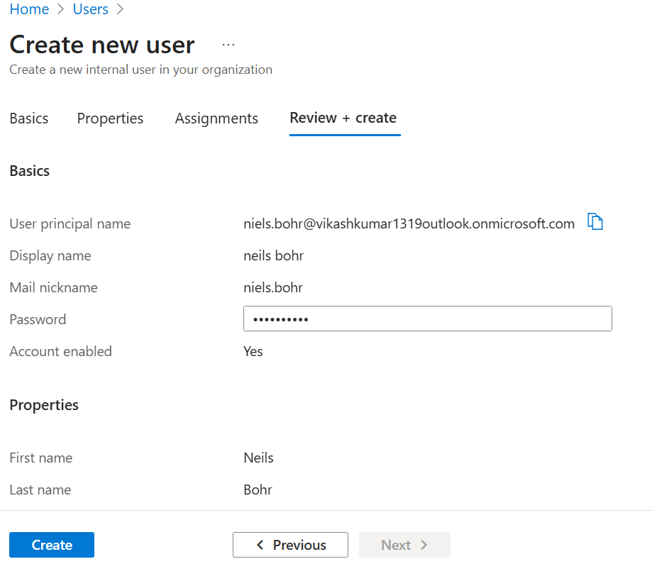Focus the masked Password field

click(x=427, y=319)
